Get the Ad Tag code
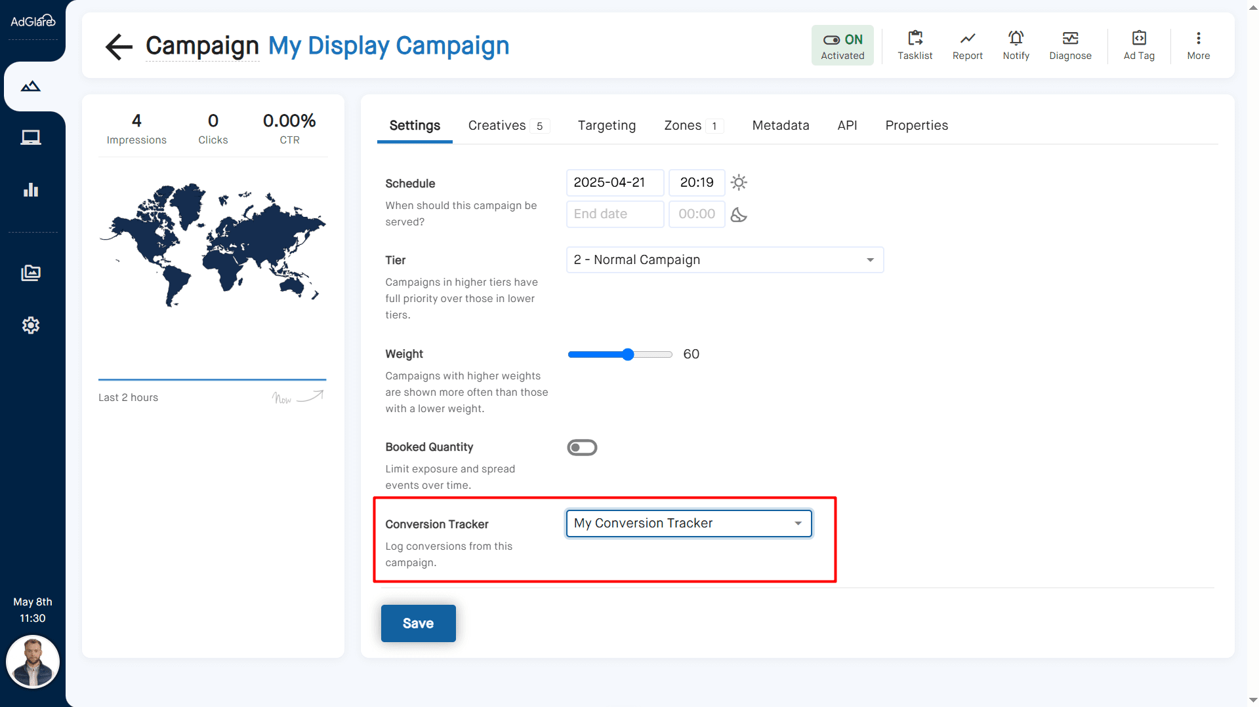The height and width of the screenshot is (707, 1259). pos(1138,45)
